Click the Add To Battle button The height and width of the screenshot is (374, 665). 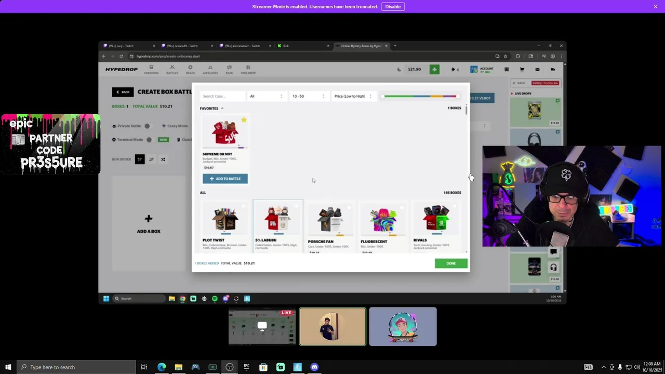coord(225,179)
